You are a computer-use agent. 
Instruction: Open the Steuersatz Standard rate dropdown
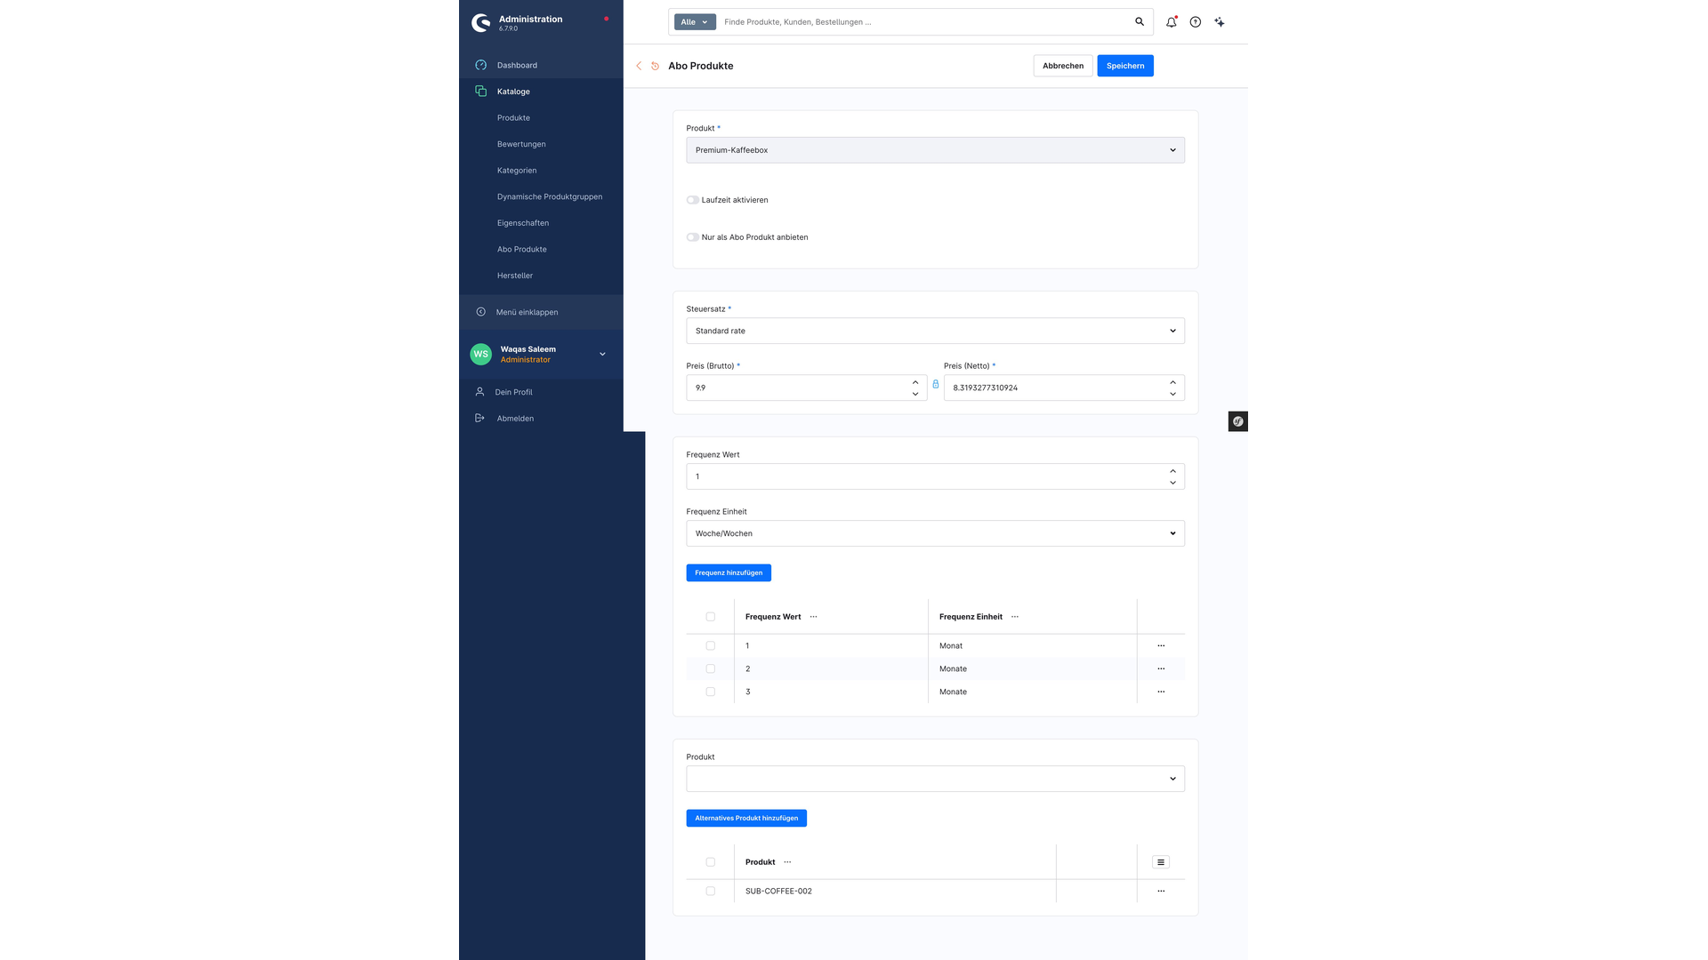point(935,331)
